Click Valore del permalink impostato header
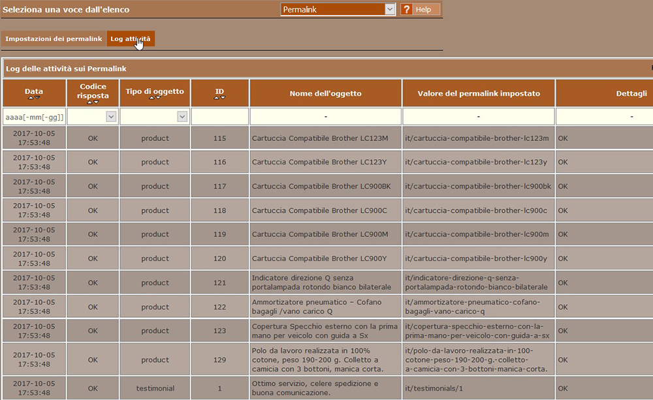Image resolution: width=653 pixels, height=400 pixels. tap(479, 93)
